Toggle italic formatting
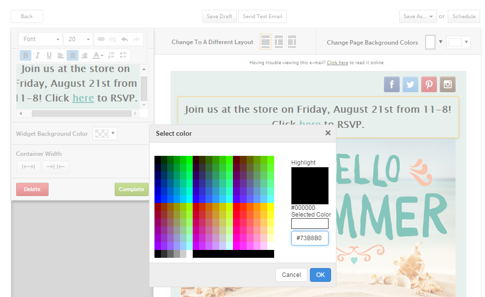The height and width of the screenshot is (297, 485). click(x=37, y=55)
